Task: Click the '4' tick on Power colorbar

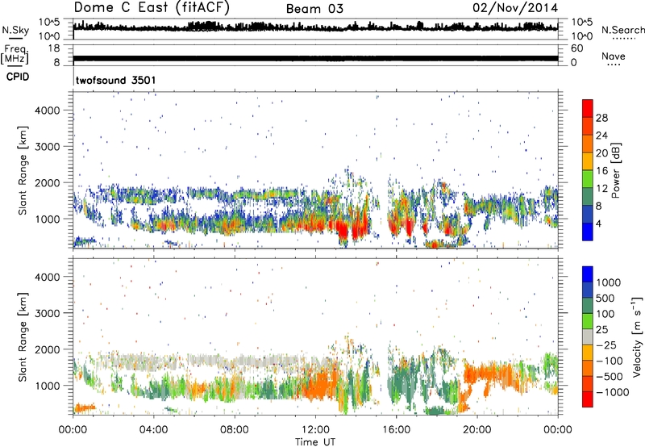Action: [x=598, y=223]
